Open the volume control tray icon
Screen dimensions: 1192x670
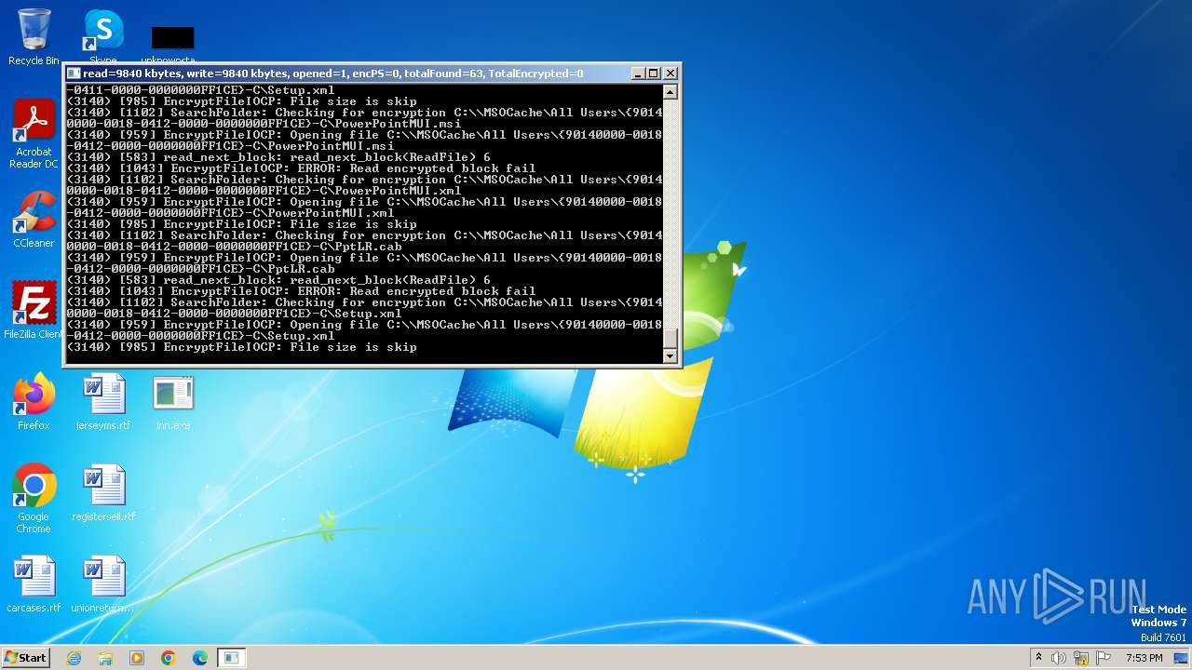click(x=1059, y=658)
